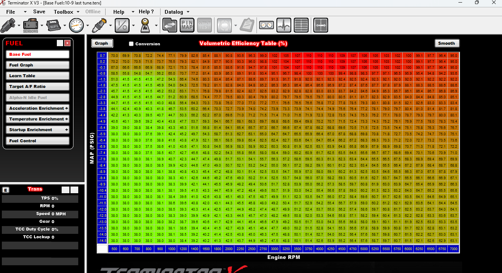Click the horizontal split arrows icon

click(x=321, y=25)
